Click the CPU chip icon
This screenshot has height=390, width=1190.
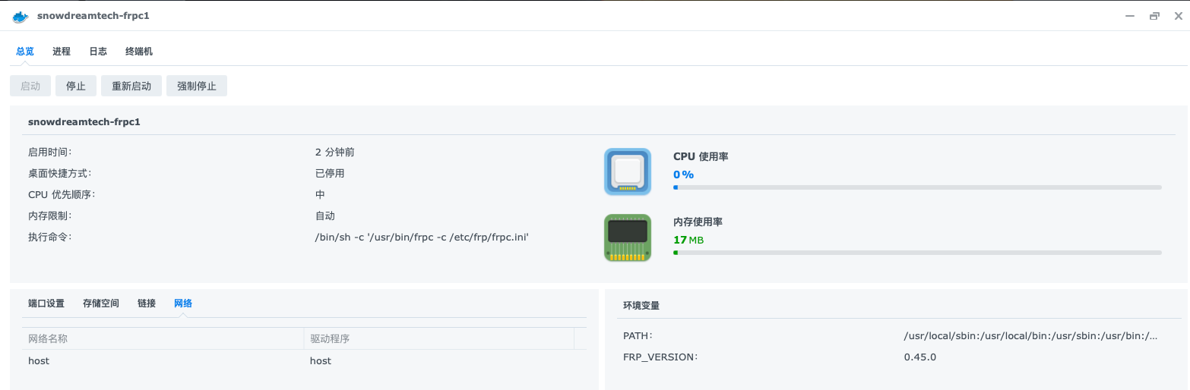627,171
